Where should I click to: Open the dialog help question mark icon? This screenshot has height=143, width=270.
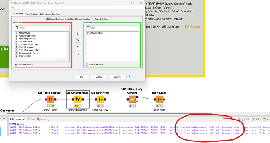(129, 77)
